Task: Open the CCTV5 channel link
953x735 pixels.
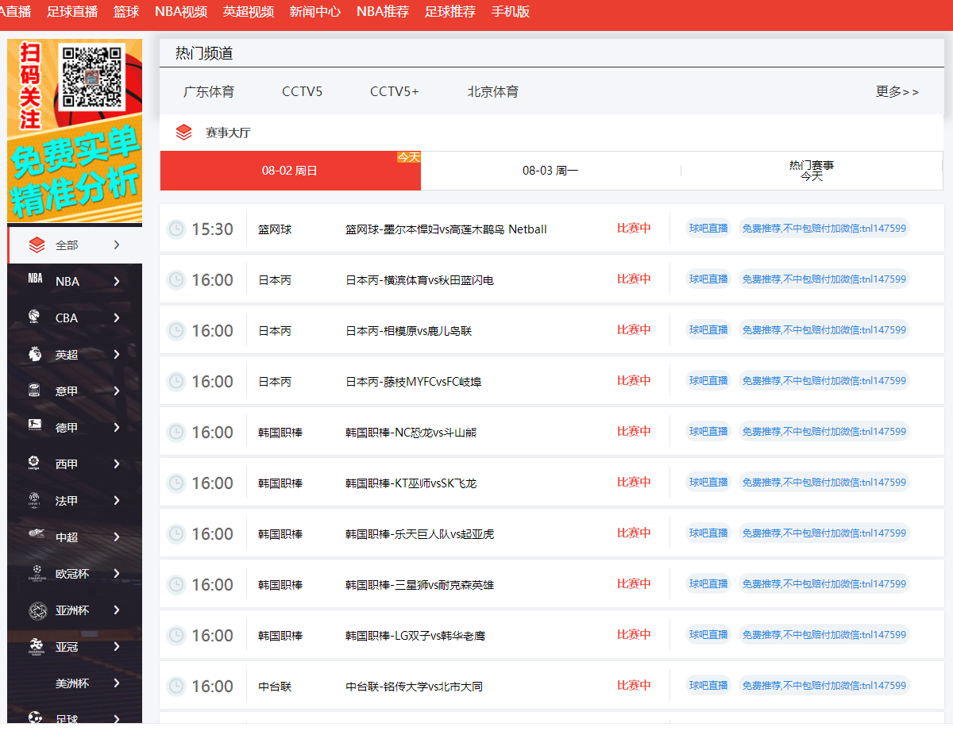Action: 303,92
